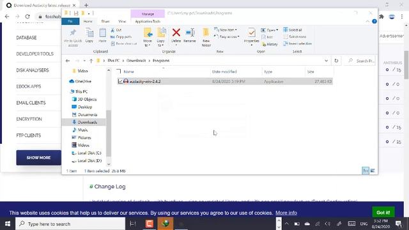Open the browser three-dot menu
Screen dimensions: 409x230
click(x=402, y=17)
